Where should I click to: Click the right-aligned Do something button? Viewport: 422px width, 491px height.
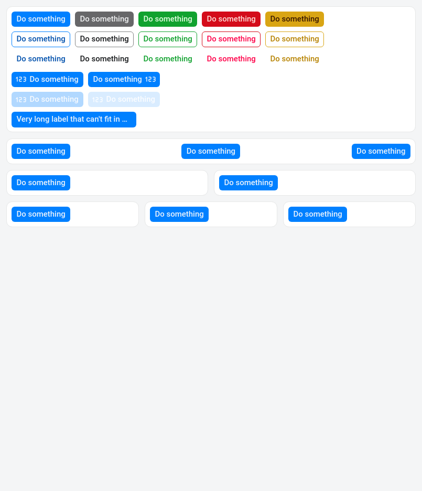[x=381, y=152]
